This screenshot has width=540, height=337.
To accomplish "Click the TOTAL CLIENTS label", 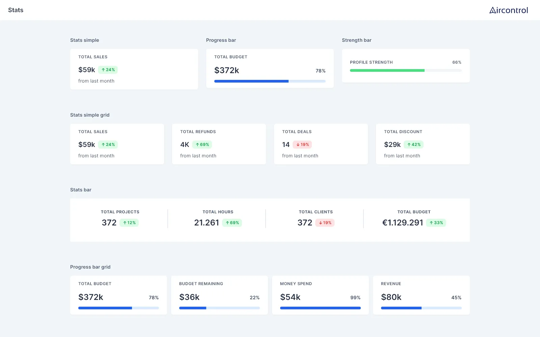I will pos(316,212).
